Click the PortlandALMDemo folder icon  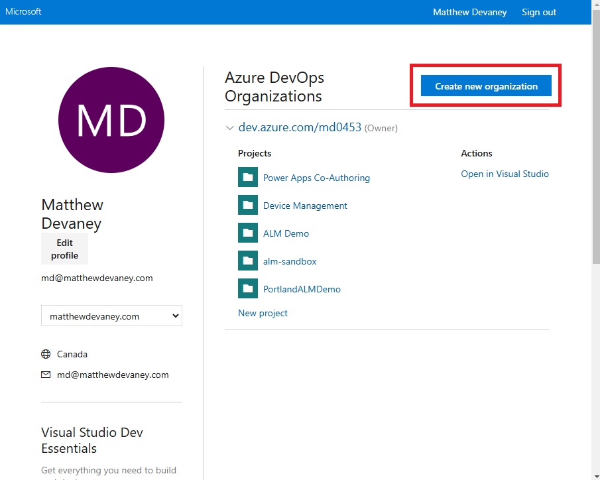[247, 288]
